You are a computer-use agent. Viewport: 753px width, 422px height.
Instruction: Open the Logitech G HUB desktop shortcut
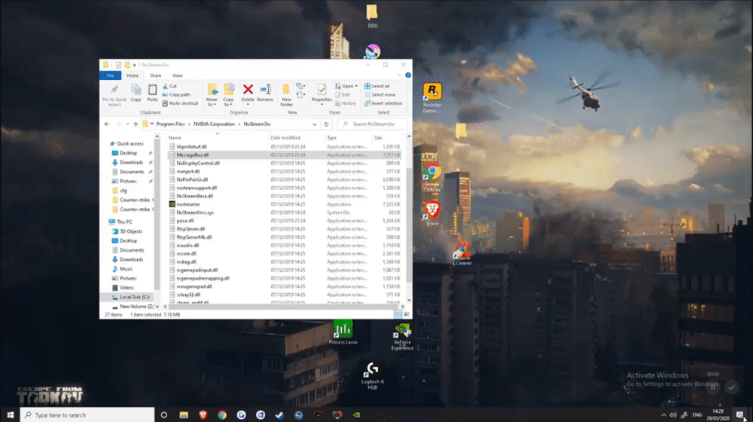coord(372,376)
